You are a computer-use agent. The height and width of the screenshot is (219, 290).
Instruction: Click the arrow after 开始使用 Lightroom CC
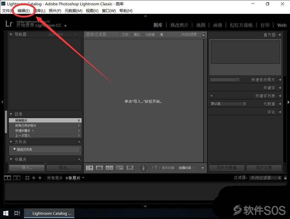tap(66, 26)
